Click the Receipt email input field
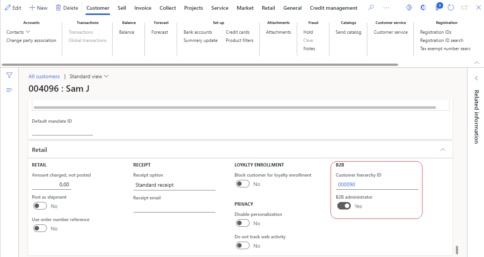 [x=174, y=208]
